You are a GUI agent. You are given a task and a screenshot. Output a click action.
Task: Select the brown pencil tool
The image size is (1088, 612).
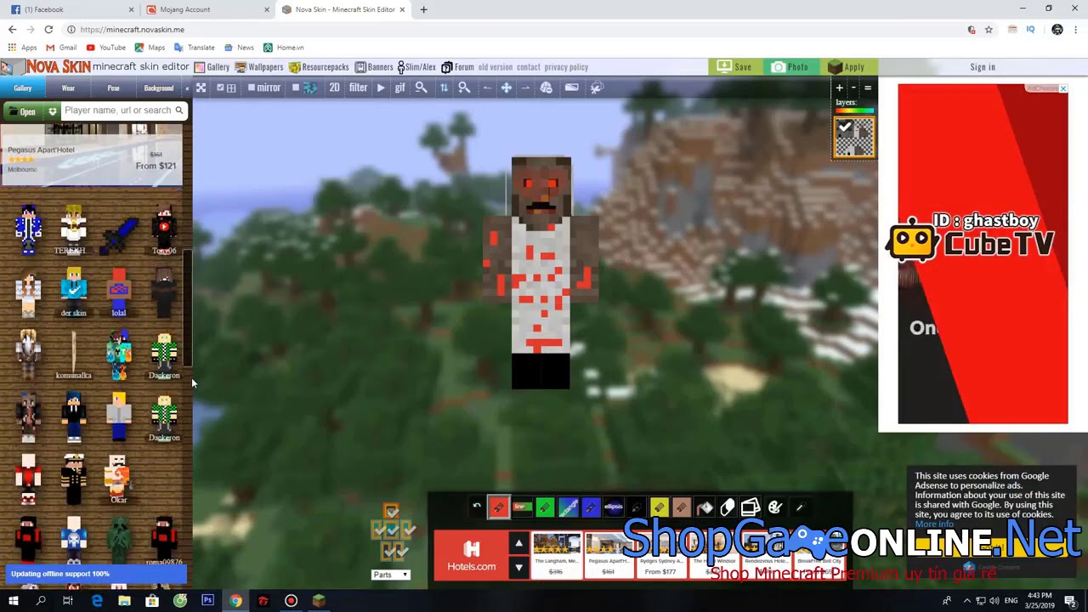(682, 507)
